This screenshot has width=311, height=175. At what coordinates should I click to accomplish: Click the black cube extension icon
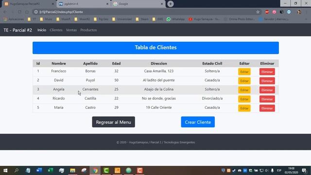282,12
